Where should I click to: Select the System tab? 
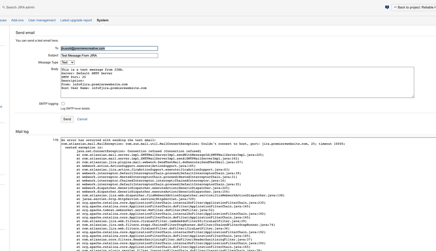tap(103, 20)
